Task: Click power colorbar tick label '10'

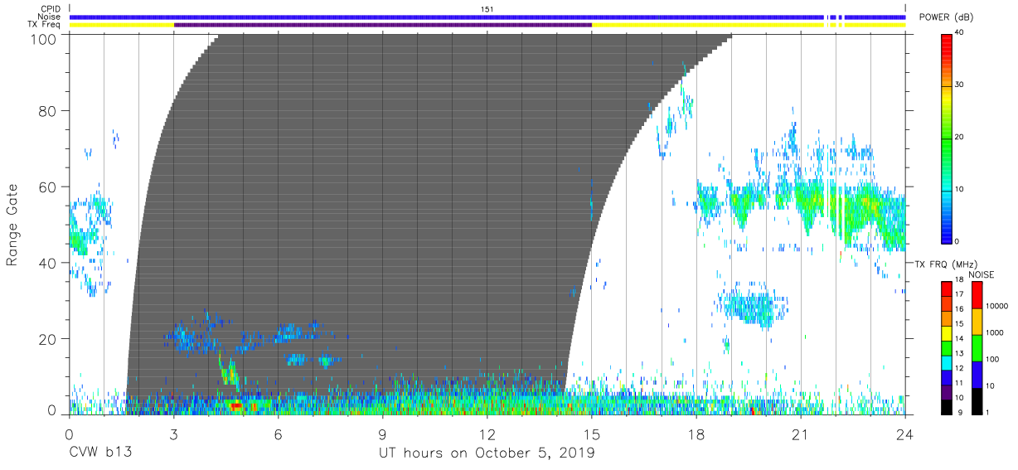Action: [x=959, y=190]
